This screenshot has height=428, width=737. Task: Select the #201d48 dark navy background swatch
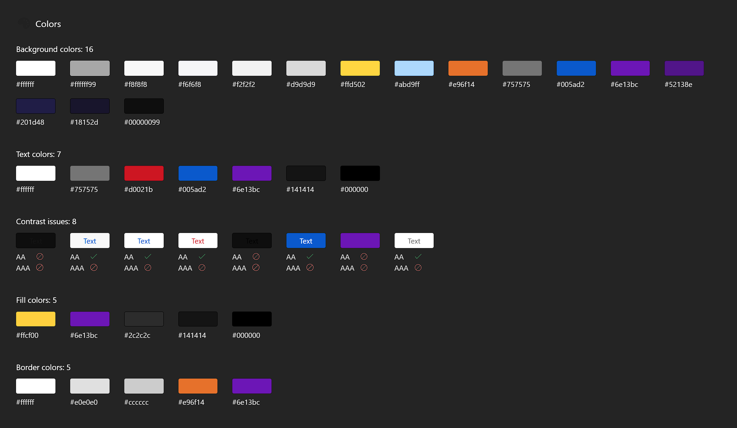36,105
